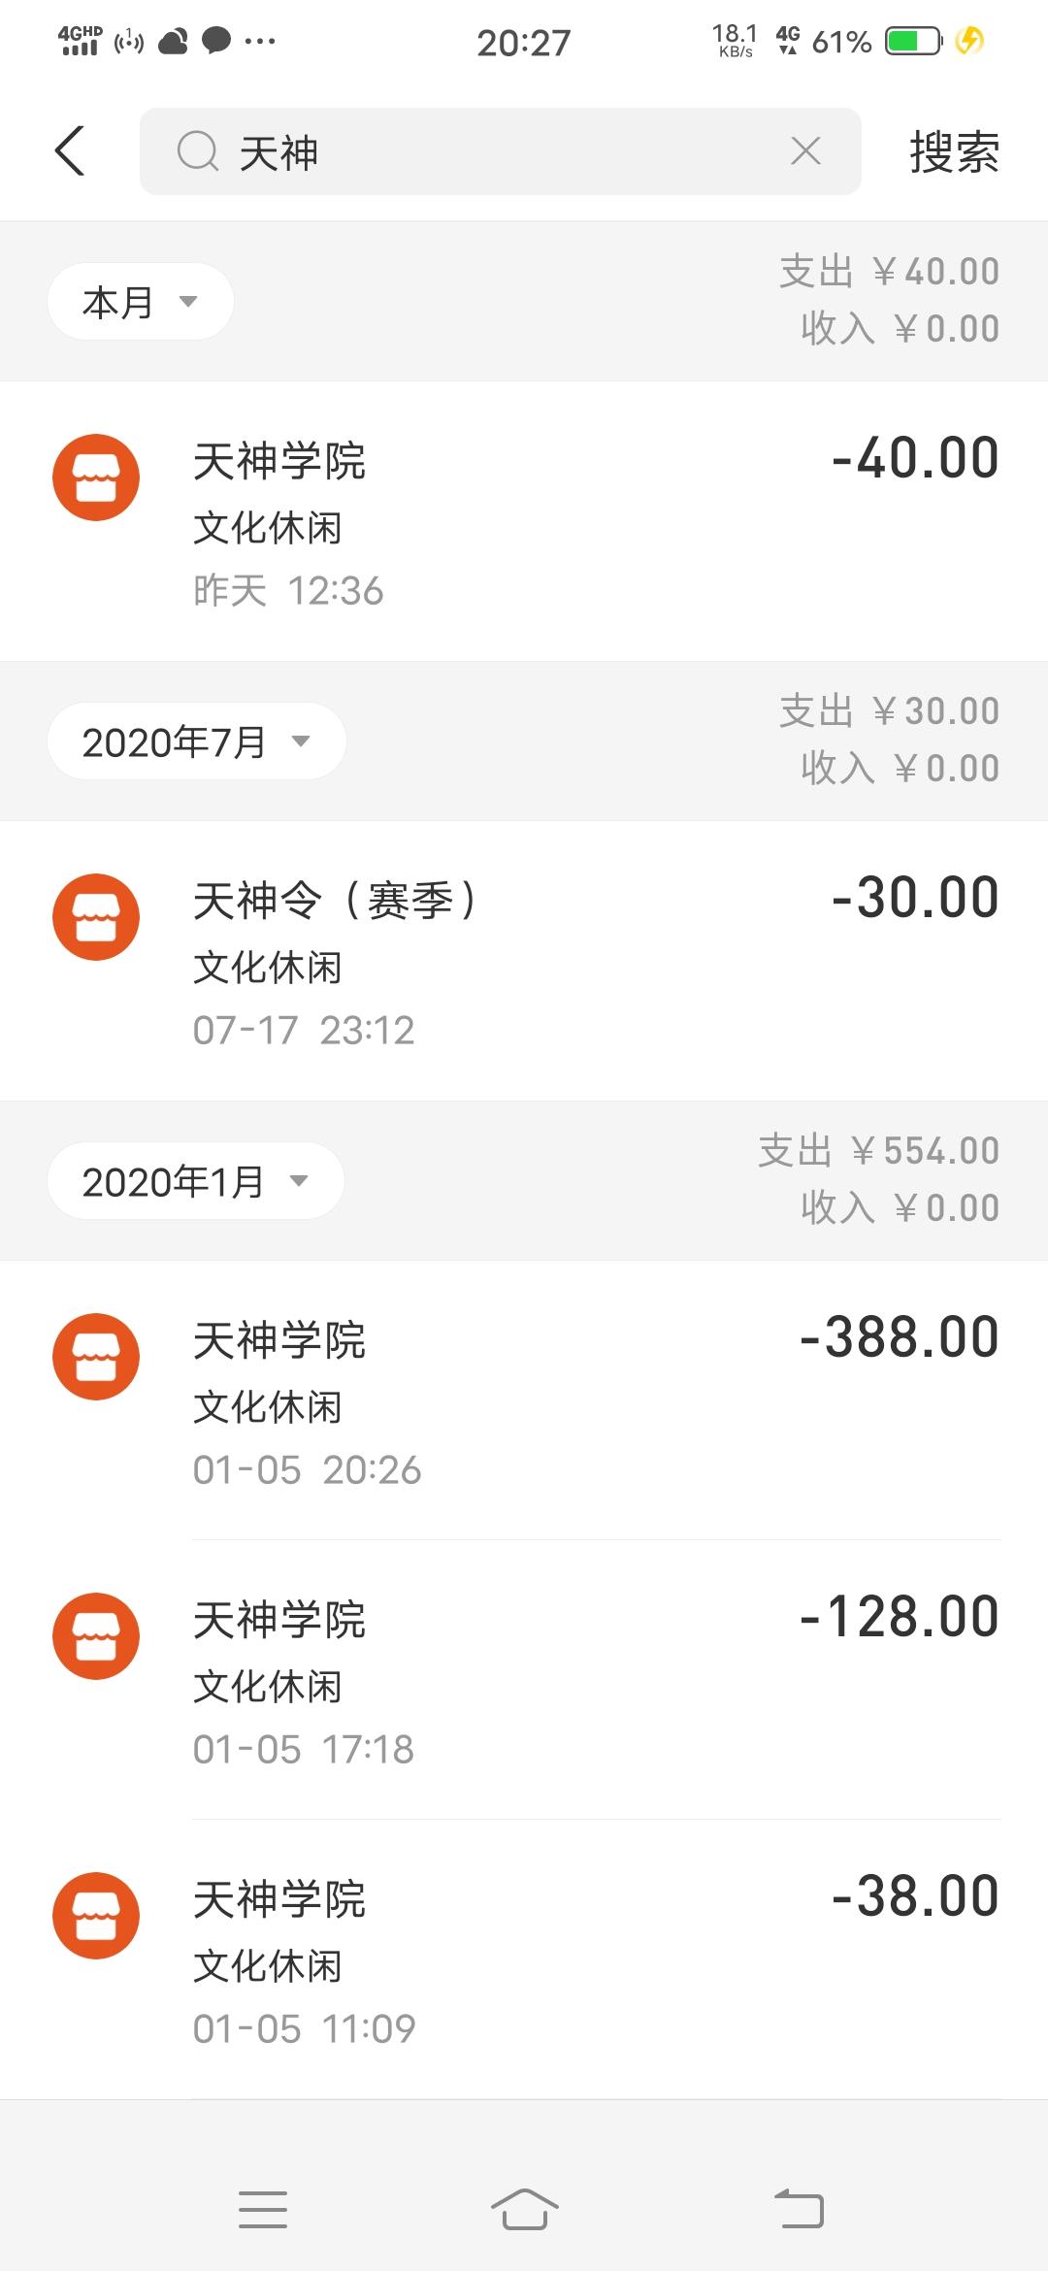Open yesterday's 12:36 天神学院 transaction
1048x2271 pixels.
524,521
